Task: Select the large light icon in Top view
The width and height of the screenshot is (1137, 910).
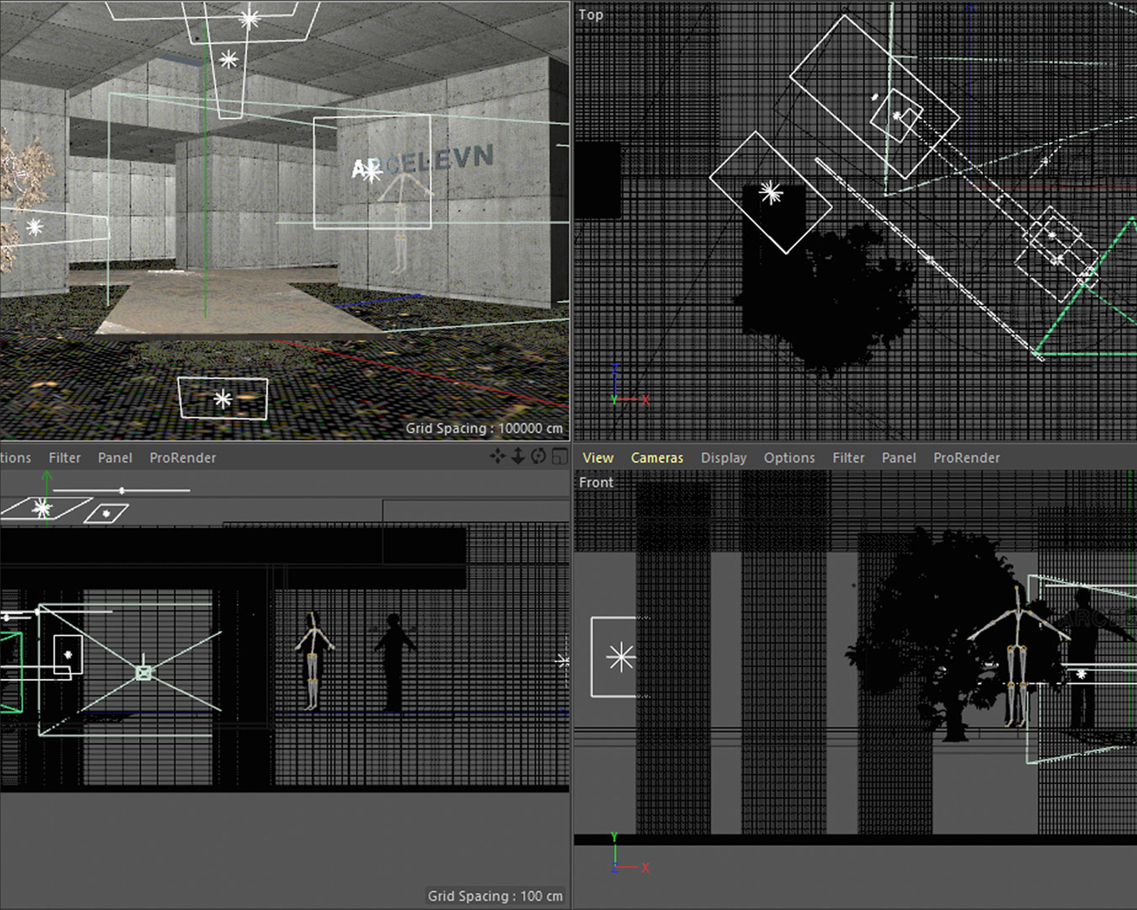Action: tap(770, 193)
